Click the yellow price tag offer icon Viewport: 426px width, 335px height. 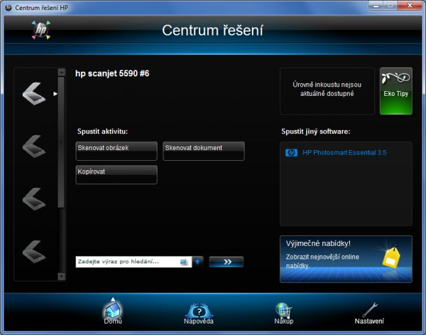pos(391,257)
